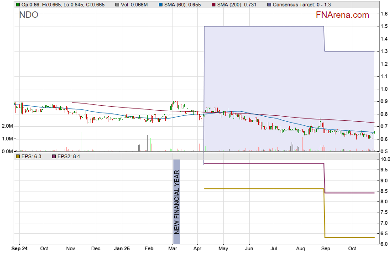Click the magenta EPS2 legend swatch
This screenshot has width=392, height=258.
[x=53, y=156]
